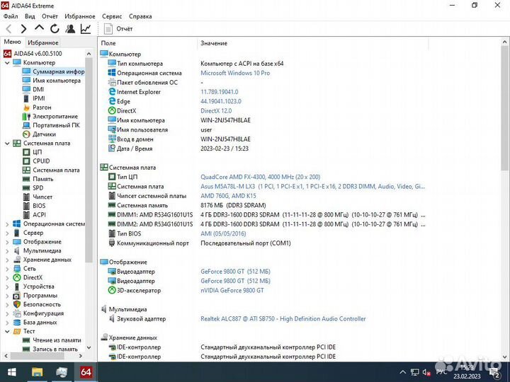Click the База данных database icon
510x382 pixels.
tap(17, 323)
